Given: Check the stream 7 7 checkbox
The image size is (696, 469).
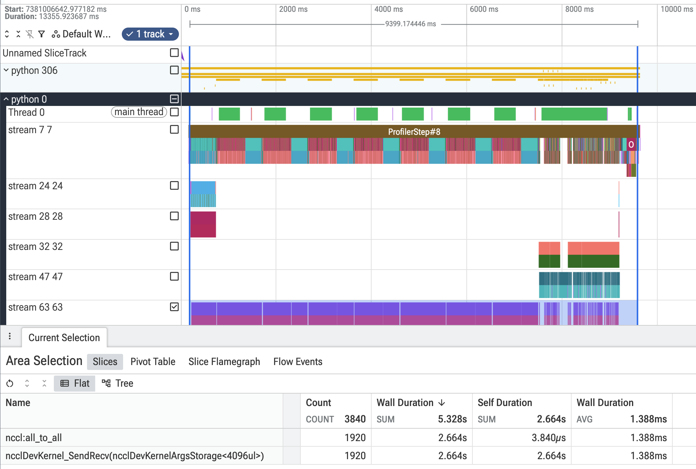Looking at the screenshot, I should pyautogui.click(x=174, y=130).
